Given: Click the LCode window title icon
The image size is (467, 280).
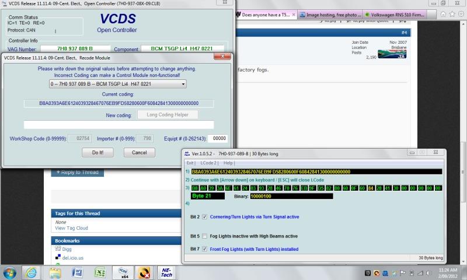Looking at the screenshot, I should pos(187,153).
